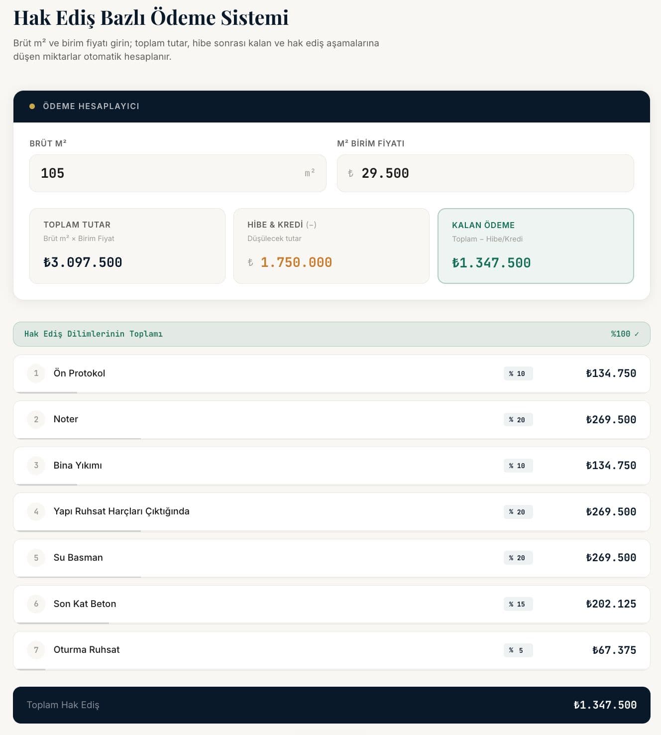Viewport: 661px width, 735px height.
Task: Click the % 10 badge in Ön Protokol row
Action: pyautogui.click(x=518, y=373)
